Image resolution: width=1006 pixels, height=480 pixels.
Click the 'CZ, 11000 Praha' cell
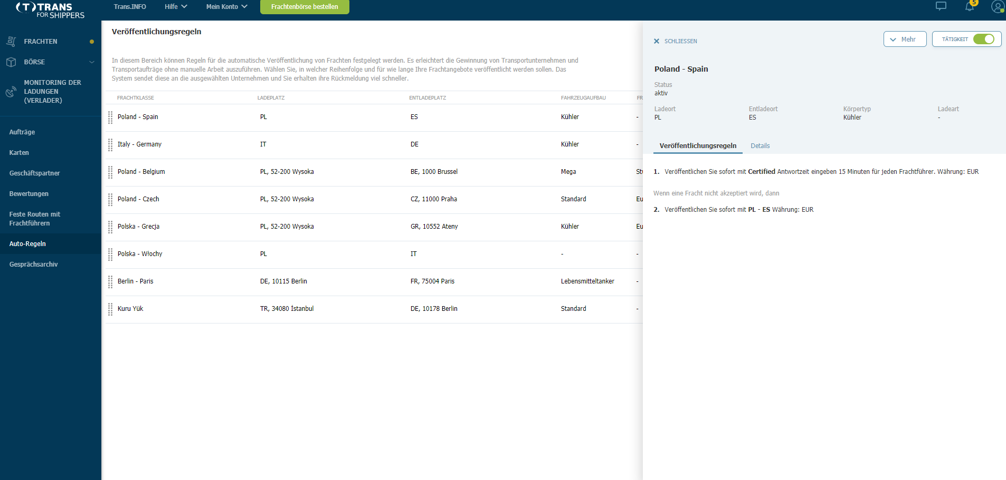pyautogui.click(x=433, y=199)
